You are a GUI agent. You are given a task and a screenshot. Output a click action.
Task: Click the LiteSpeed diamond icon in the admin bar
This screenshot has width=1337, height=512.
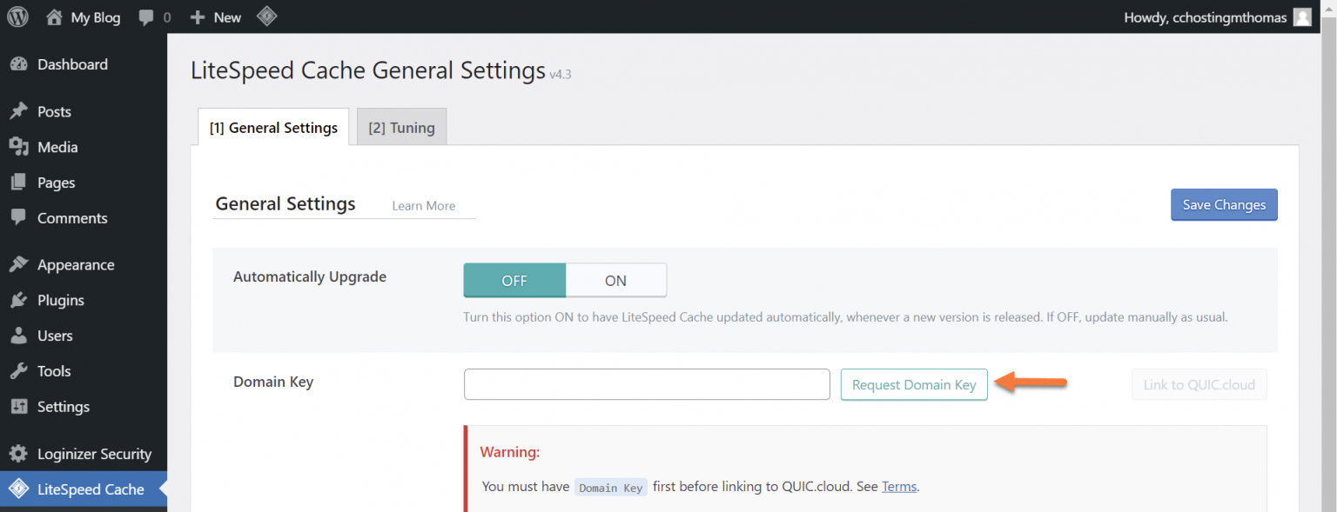267,17
